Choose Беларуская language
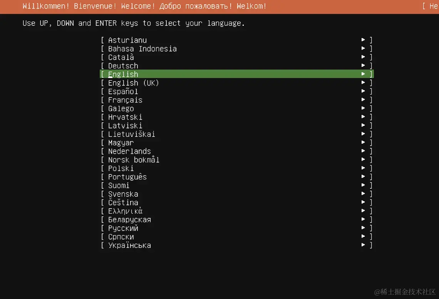This screenshot has width=439, height=299. pos(236,220)
